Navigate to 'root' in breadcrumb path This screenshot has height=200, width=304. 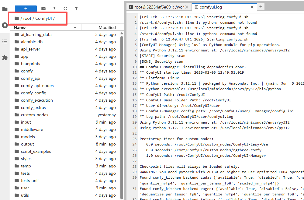[27, 18]
